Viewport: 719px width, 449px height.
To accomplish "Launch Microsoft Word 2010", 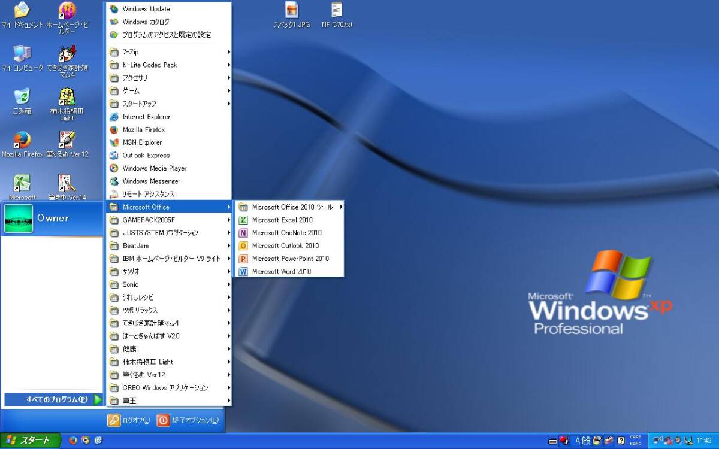I will 281,271.
